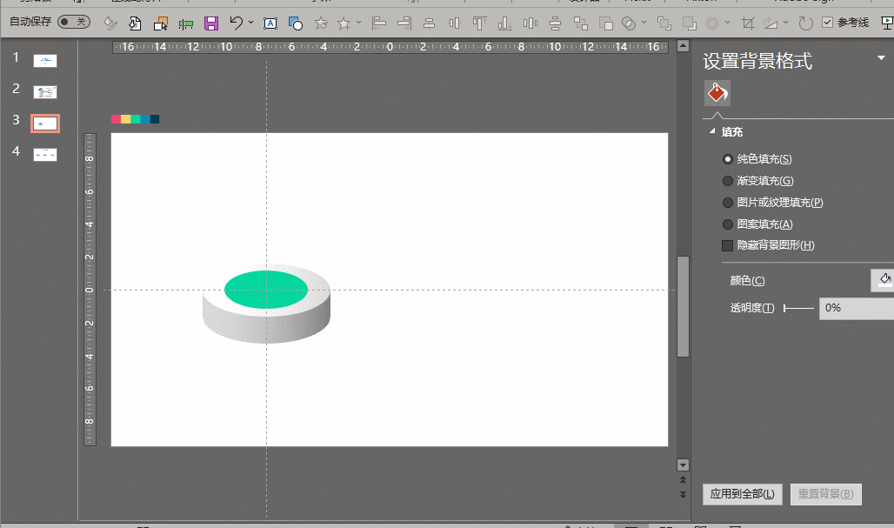Click the vertical scrollbar down arrow

(683, 465)
